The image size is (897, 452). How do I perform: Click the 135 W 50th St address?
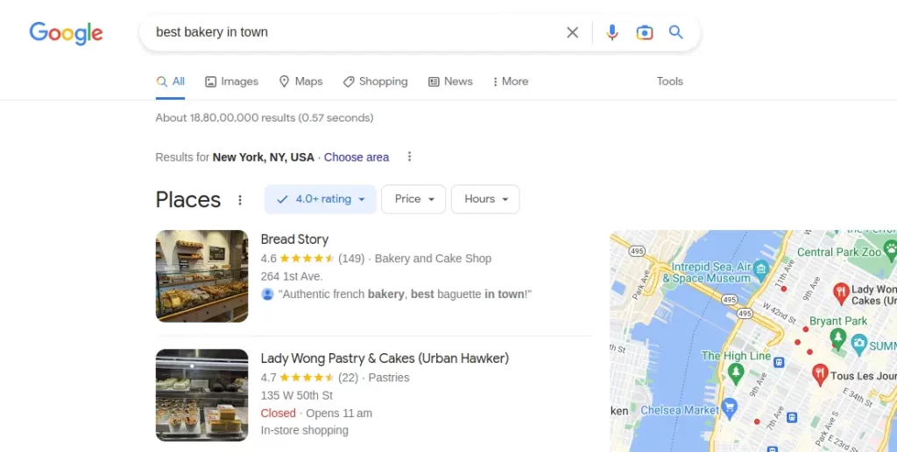(x=297, y=395)
